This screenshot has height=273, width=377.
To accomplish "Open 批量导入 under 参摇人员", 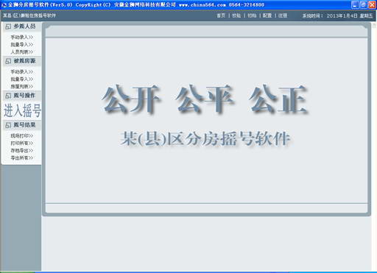I will [22, 45].
